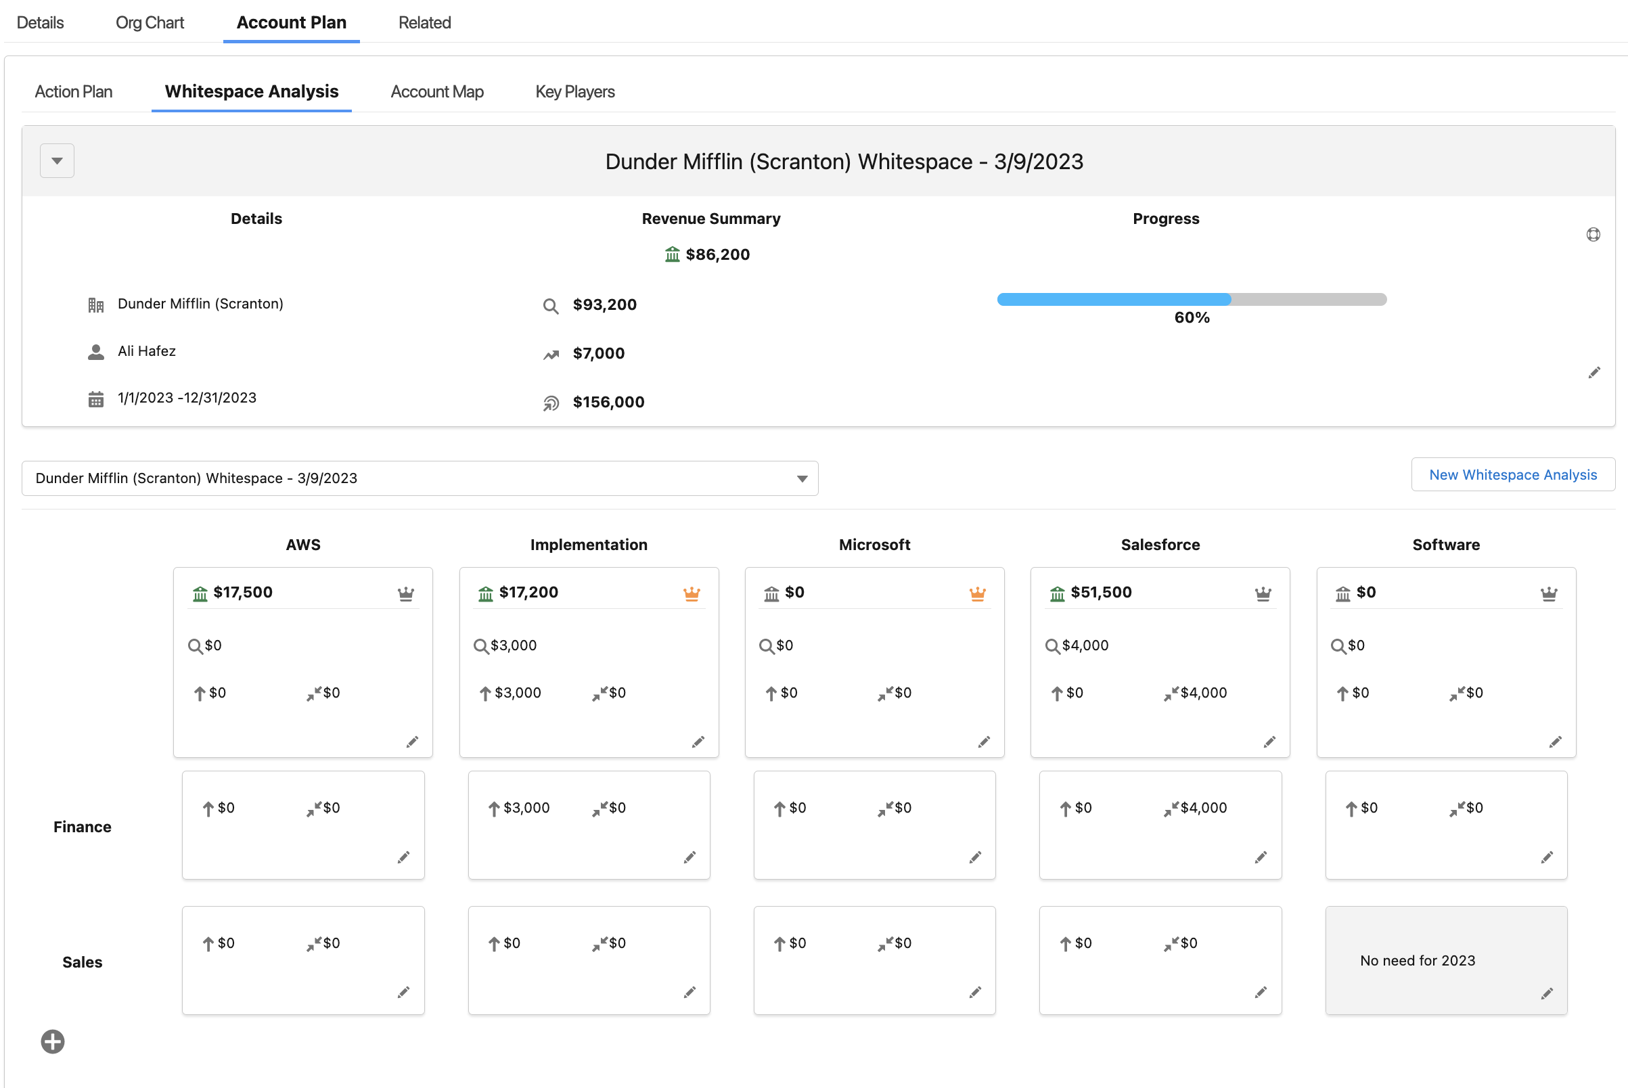Edit the Finance AWS cell
The image size is (1628, 1088).
[x=403, y=858]
